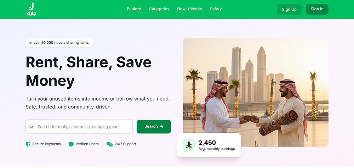Click the Sign Up button
Screen dimensions: 354x168
289,10
